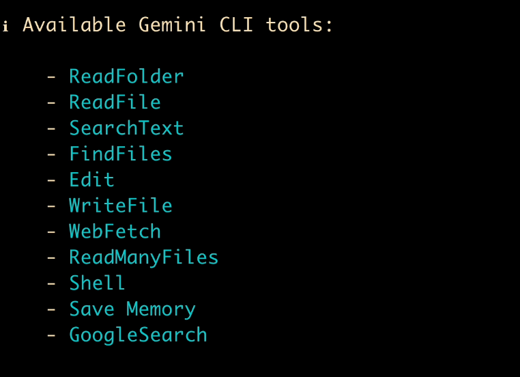Select the Shell tool entry
This screenshot has height=377, width=520.
(97, 283)
